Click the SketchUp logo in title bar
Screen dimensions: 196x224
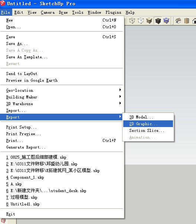tap(3, 3)
